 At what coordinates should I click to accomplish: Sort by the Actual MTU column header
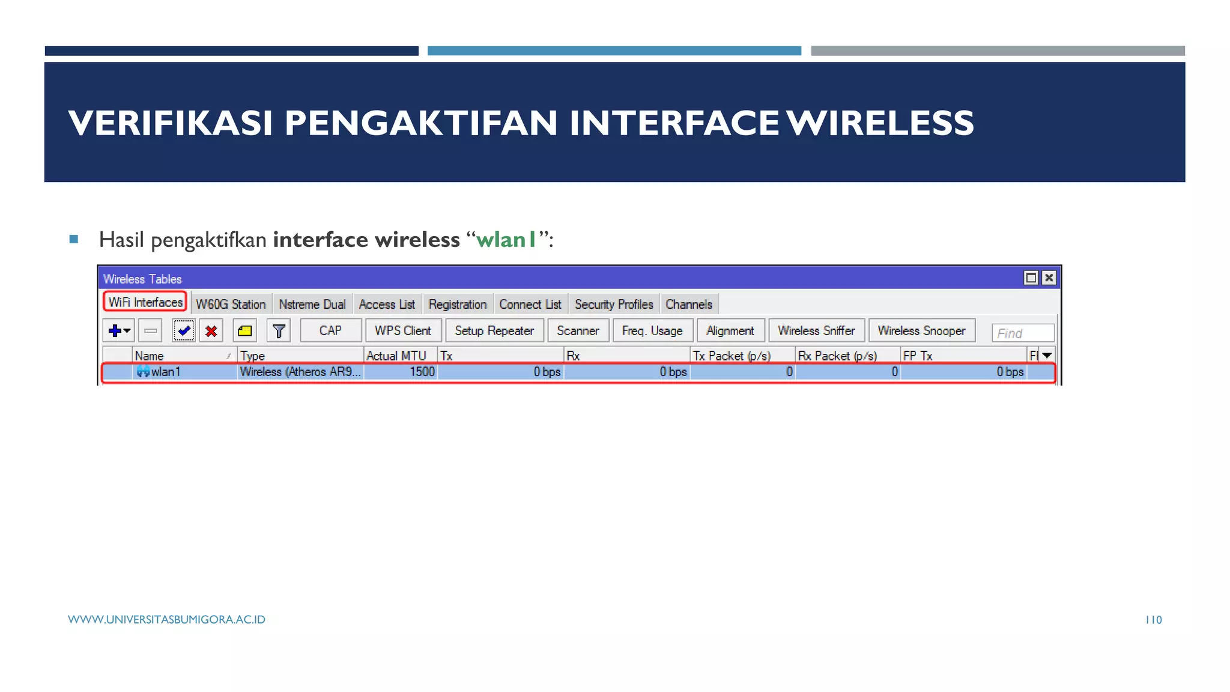pyautogui.click(x=400, y=356)
